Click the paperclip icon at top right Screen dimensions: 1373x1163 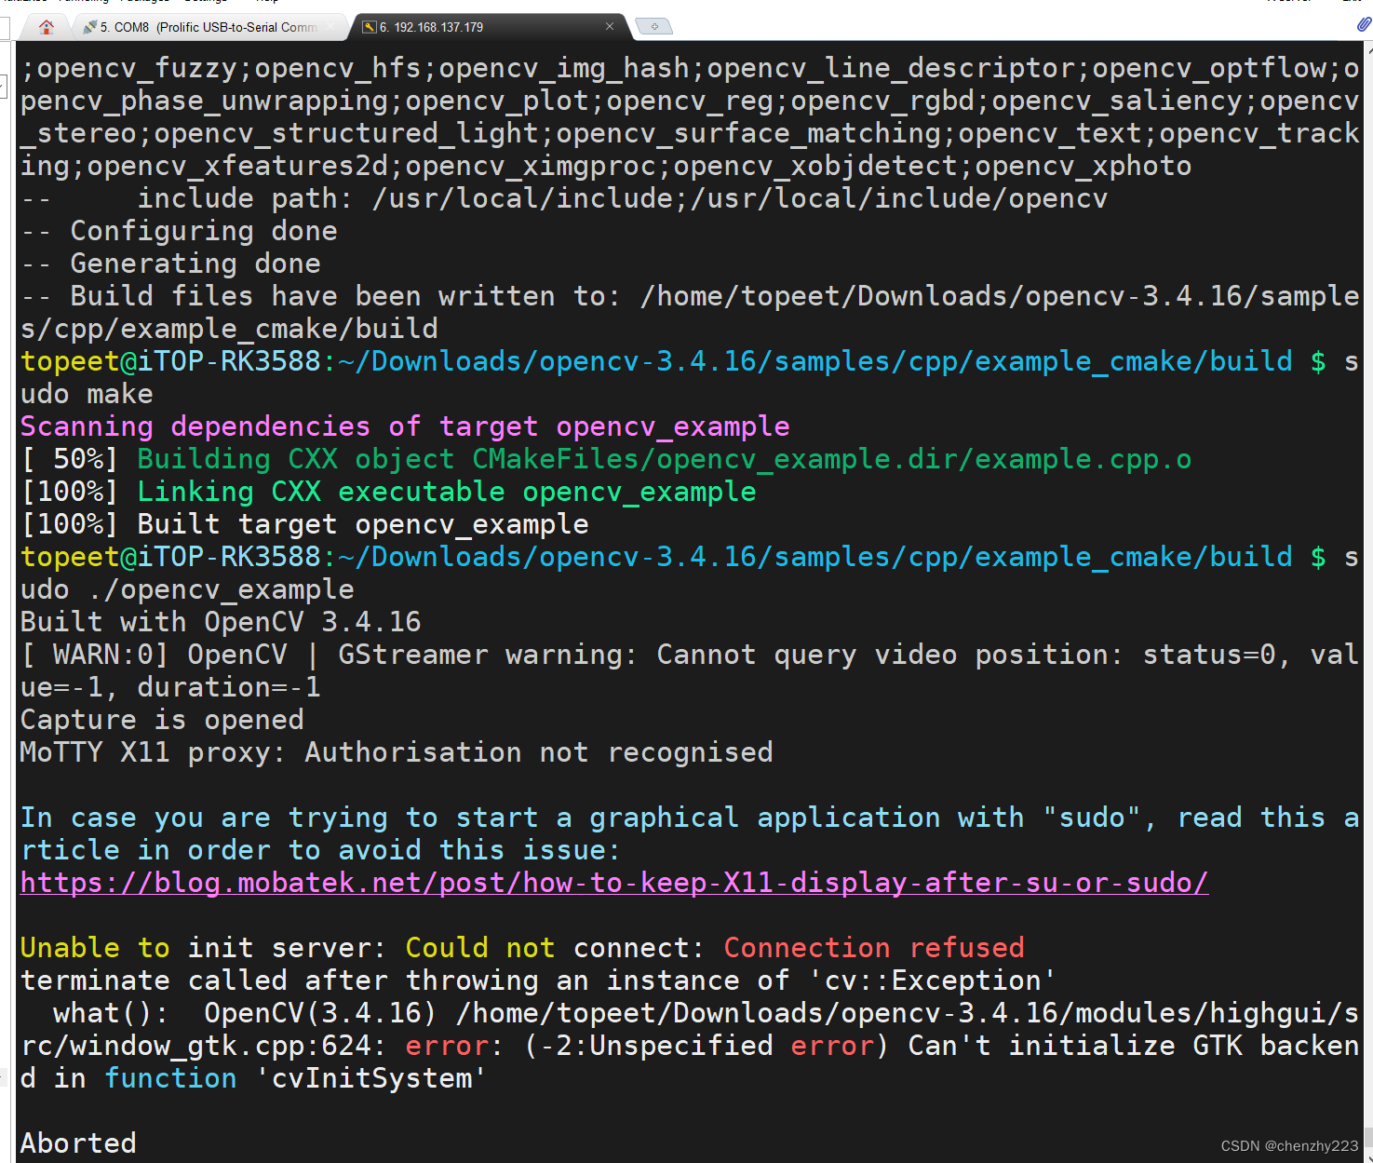tap(1364, 25)
